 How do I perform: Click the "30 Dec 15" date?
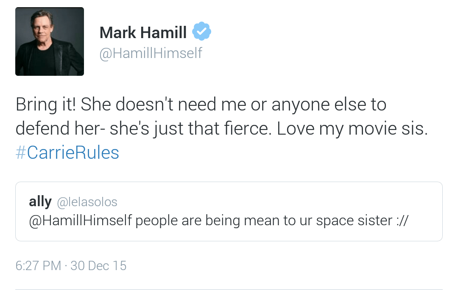point(98,265)
